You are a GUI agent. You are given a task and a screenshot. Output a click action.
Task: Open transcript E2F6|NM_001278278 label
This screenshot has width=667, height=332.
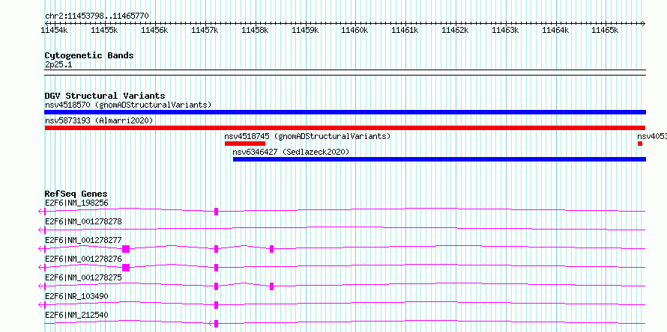pyautogui.click(x=83, y=221)
